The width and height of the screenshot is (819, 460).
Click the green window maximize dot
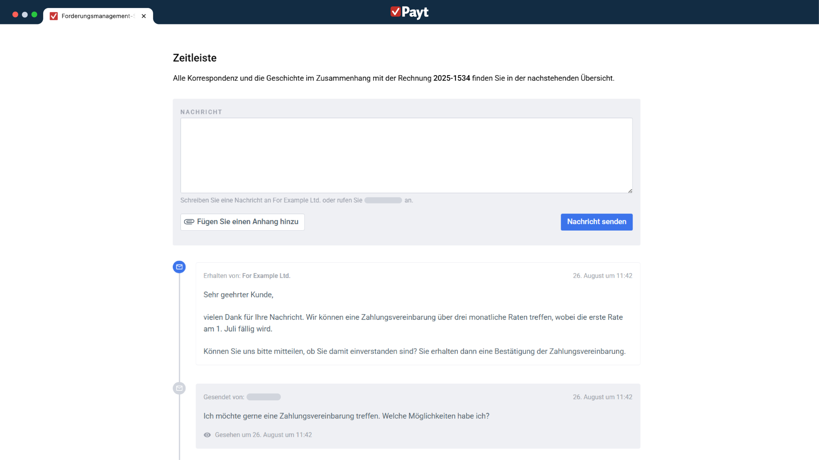tap(34, 14)
